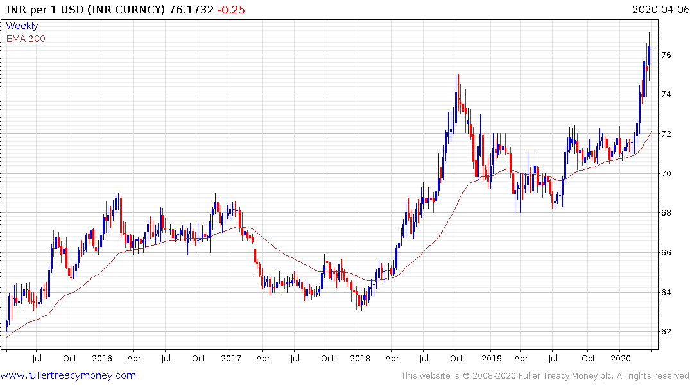Click the 66 price axis label
The width and height of the screenshot is (690, 385).
pyautogui.click(x=666, y=253)
